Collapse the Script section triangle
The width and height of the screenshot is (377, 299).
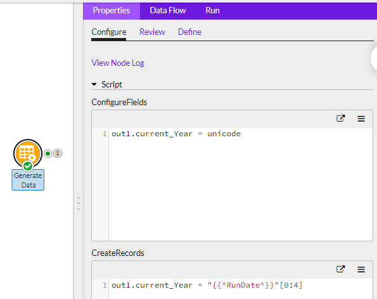point(94,84)
